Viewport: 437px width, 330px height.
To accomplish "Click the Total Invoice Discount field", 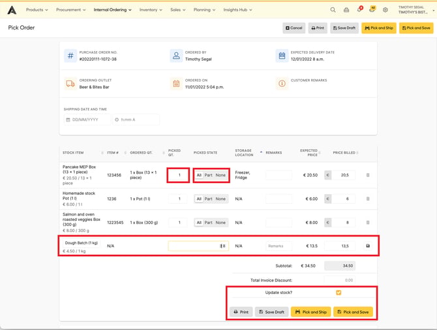I will pos(340,280).
